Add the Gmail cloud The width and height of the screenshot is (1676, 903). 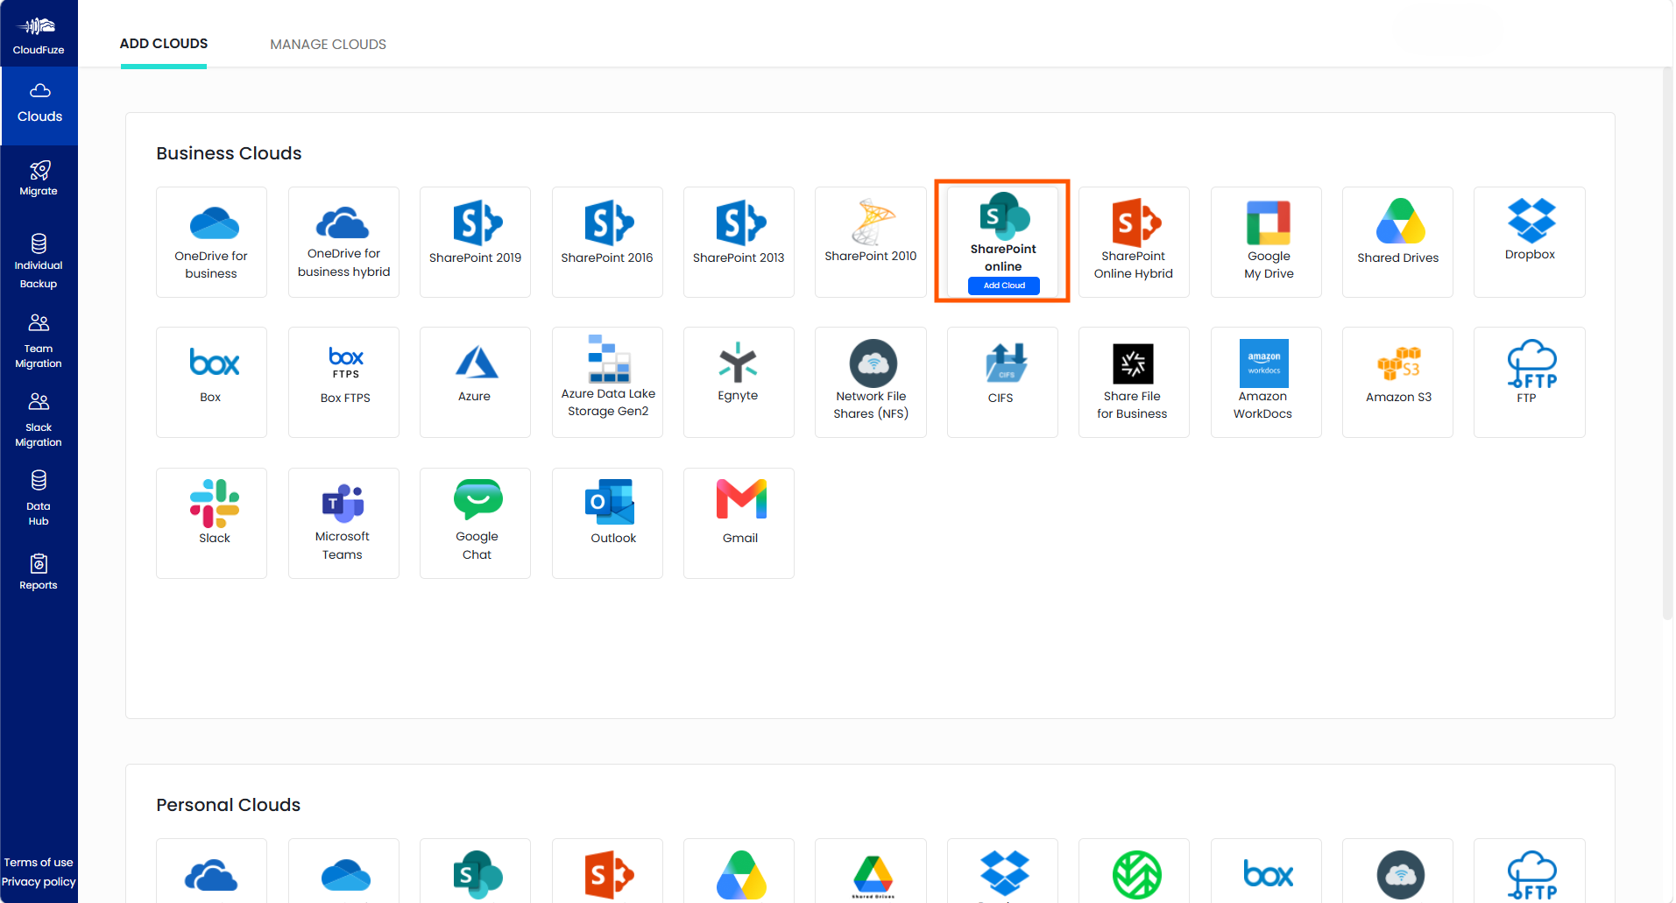(739, 523)
